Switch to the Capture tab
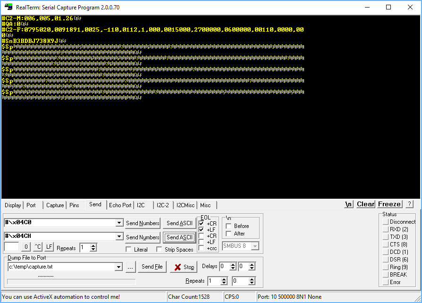Image resolution: width=422 pixels, height=303 pixels. (55, 205)
